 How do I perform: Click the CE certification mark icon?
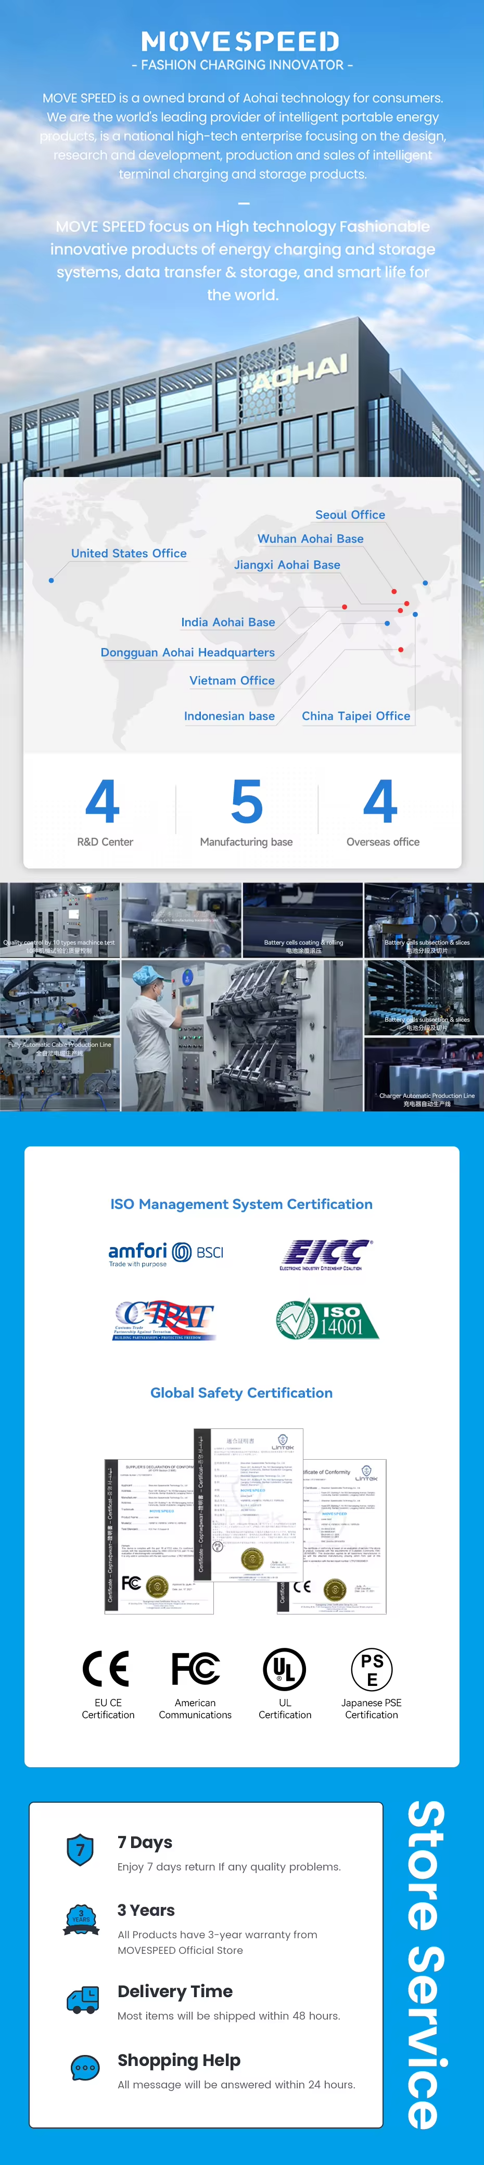[107, 1668]
